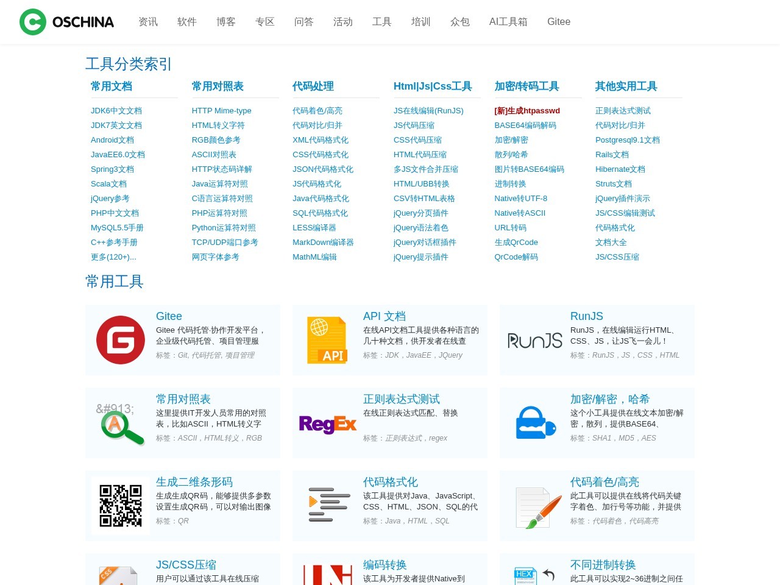Click the RunJS logo image
This screenshot has height=585, width=780.
(x=535, y=340)
